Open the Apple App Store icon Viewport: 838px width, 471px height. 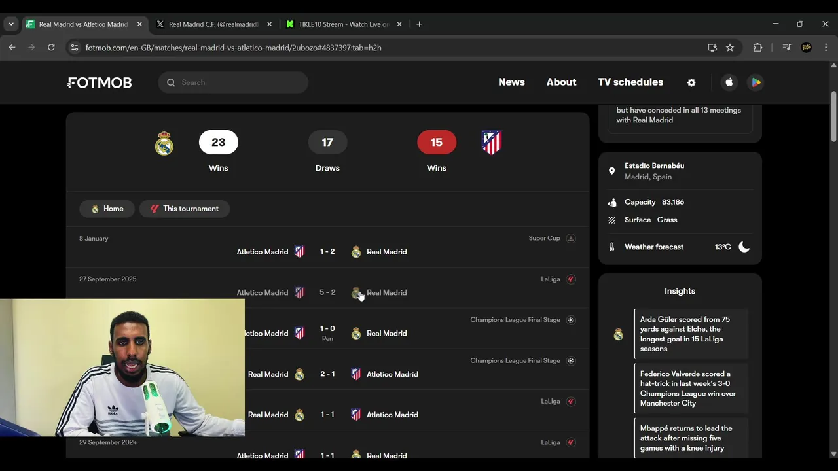click(x=729, y=82)
